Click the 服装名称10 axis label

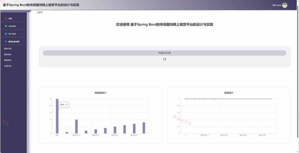tap(76, 135)
